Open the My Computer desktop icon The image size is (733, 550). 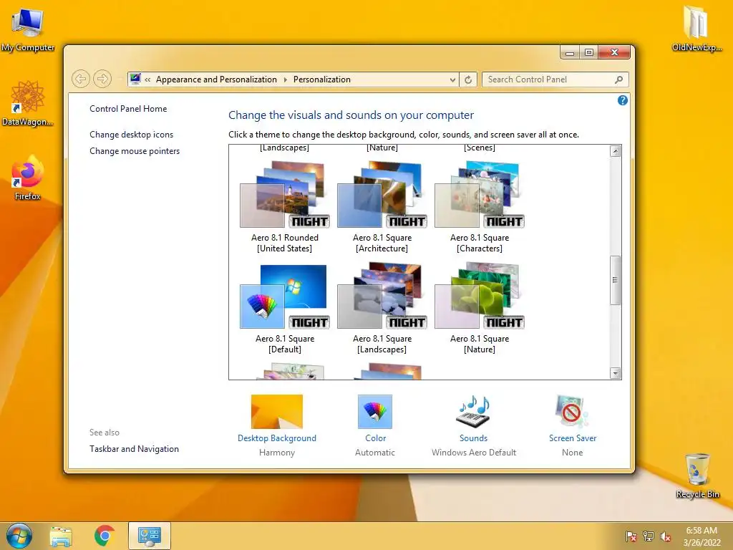tap(28, 29)
